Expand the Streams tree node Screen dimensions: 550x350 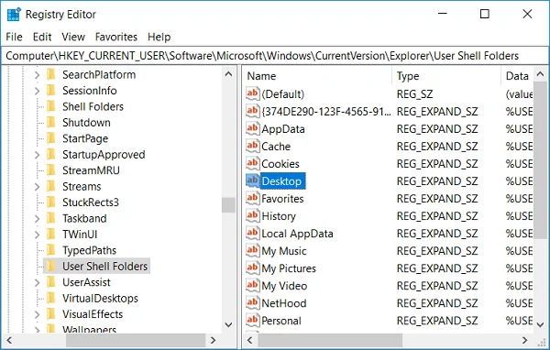38,187
